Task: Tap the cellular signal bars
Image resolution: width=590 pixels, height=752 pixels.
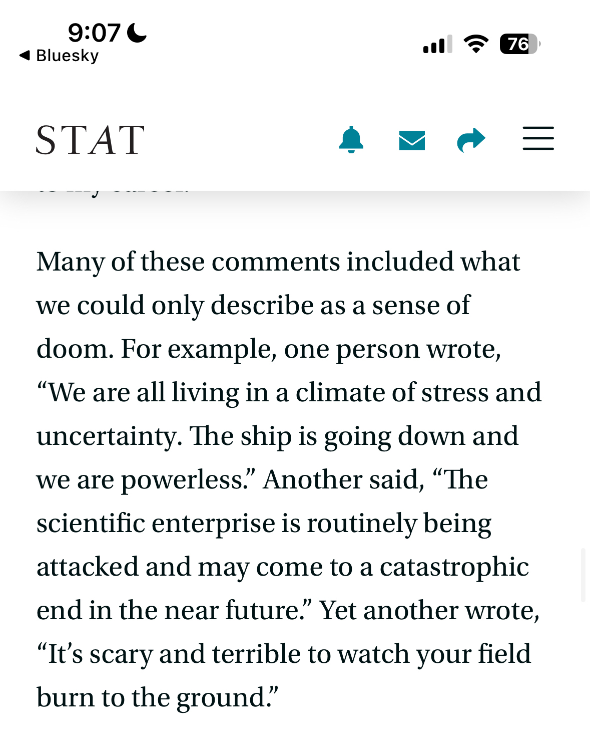Action: point(437,44)
